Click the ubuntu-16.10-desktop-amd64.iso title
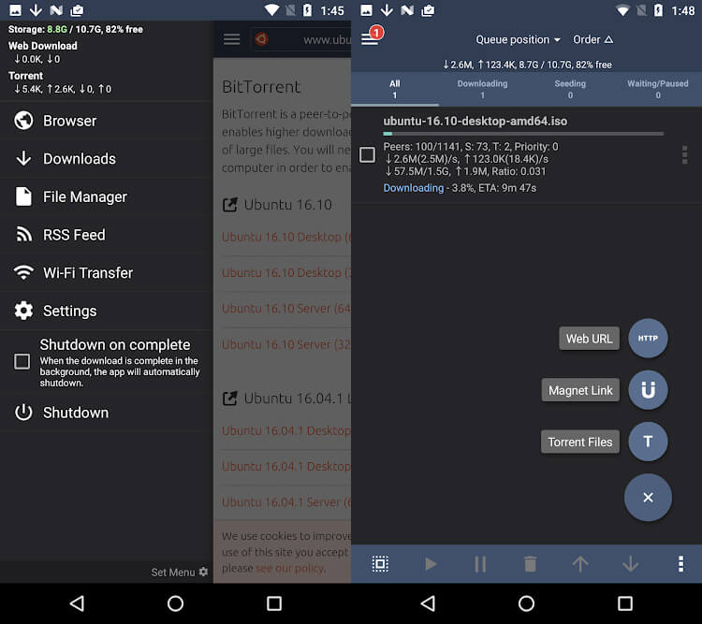The image size is (702, 624). (x=475, y=121)
